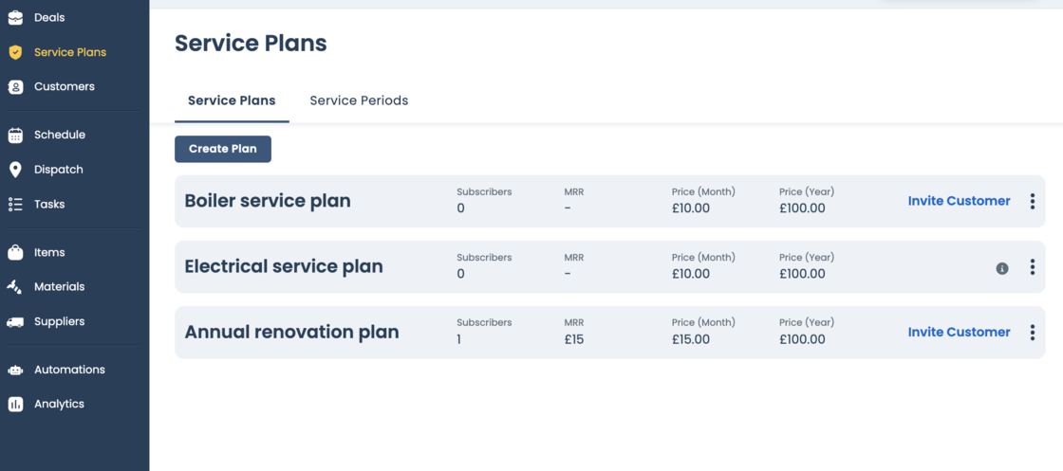
Task: Open the Boiler service plan three-dot menu
Action: (1033, 201)
